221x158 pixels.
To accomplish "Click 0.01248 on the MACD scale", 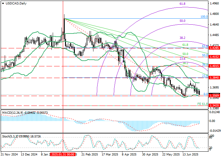I will (214, 112).
